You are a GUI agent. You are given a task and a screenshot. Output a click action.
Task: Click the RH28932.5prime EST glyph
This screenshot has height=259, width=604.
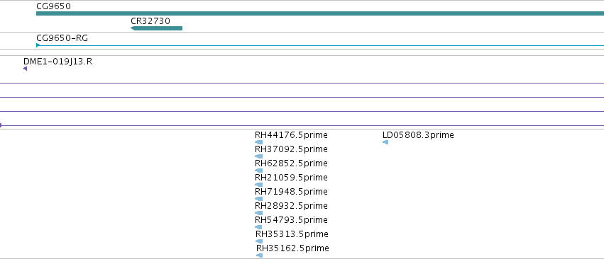[258, 213]
